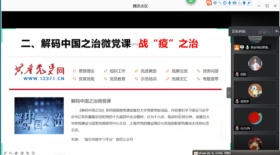Open the 党章党规 menu item
The height and width of the screenshot is (155, 280).
86,79
